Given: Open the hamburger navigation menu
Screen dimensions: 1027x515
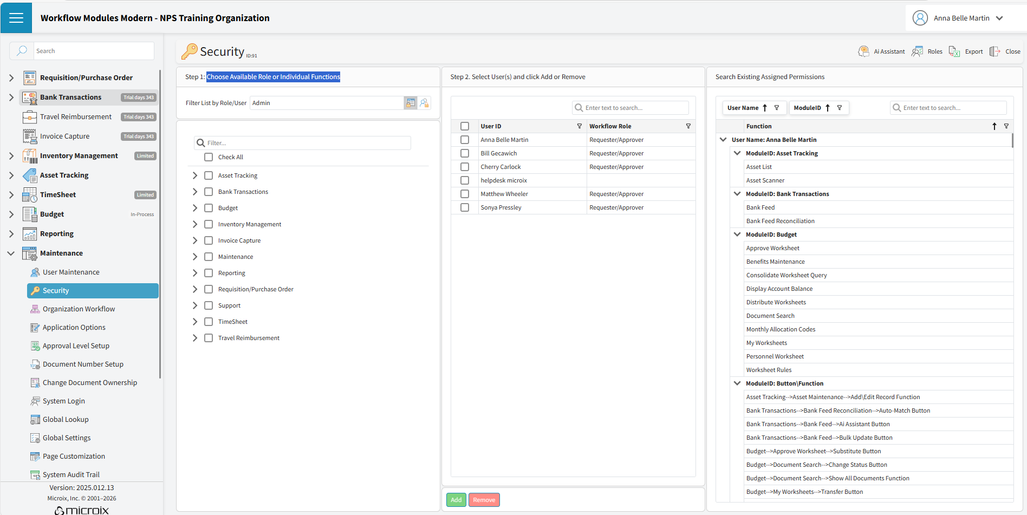Looking at the screenshot, I should coord(16,18).
